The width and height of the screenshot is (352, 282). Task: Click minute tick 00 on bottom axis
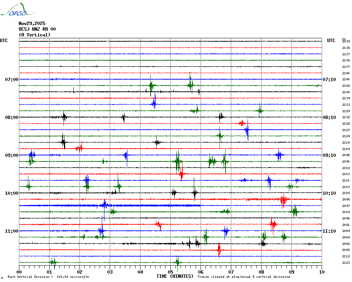click(x=19, y=272)
